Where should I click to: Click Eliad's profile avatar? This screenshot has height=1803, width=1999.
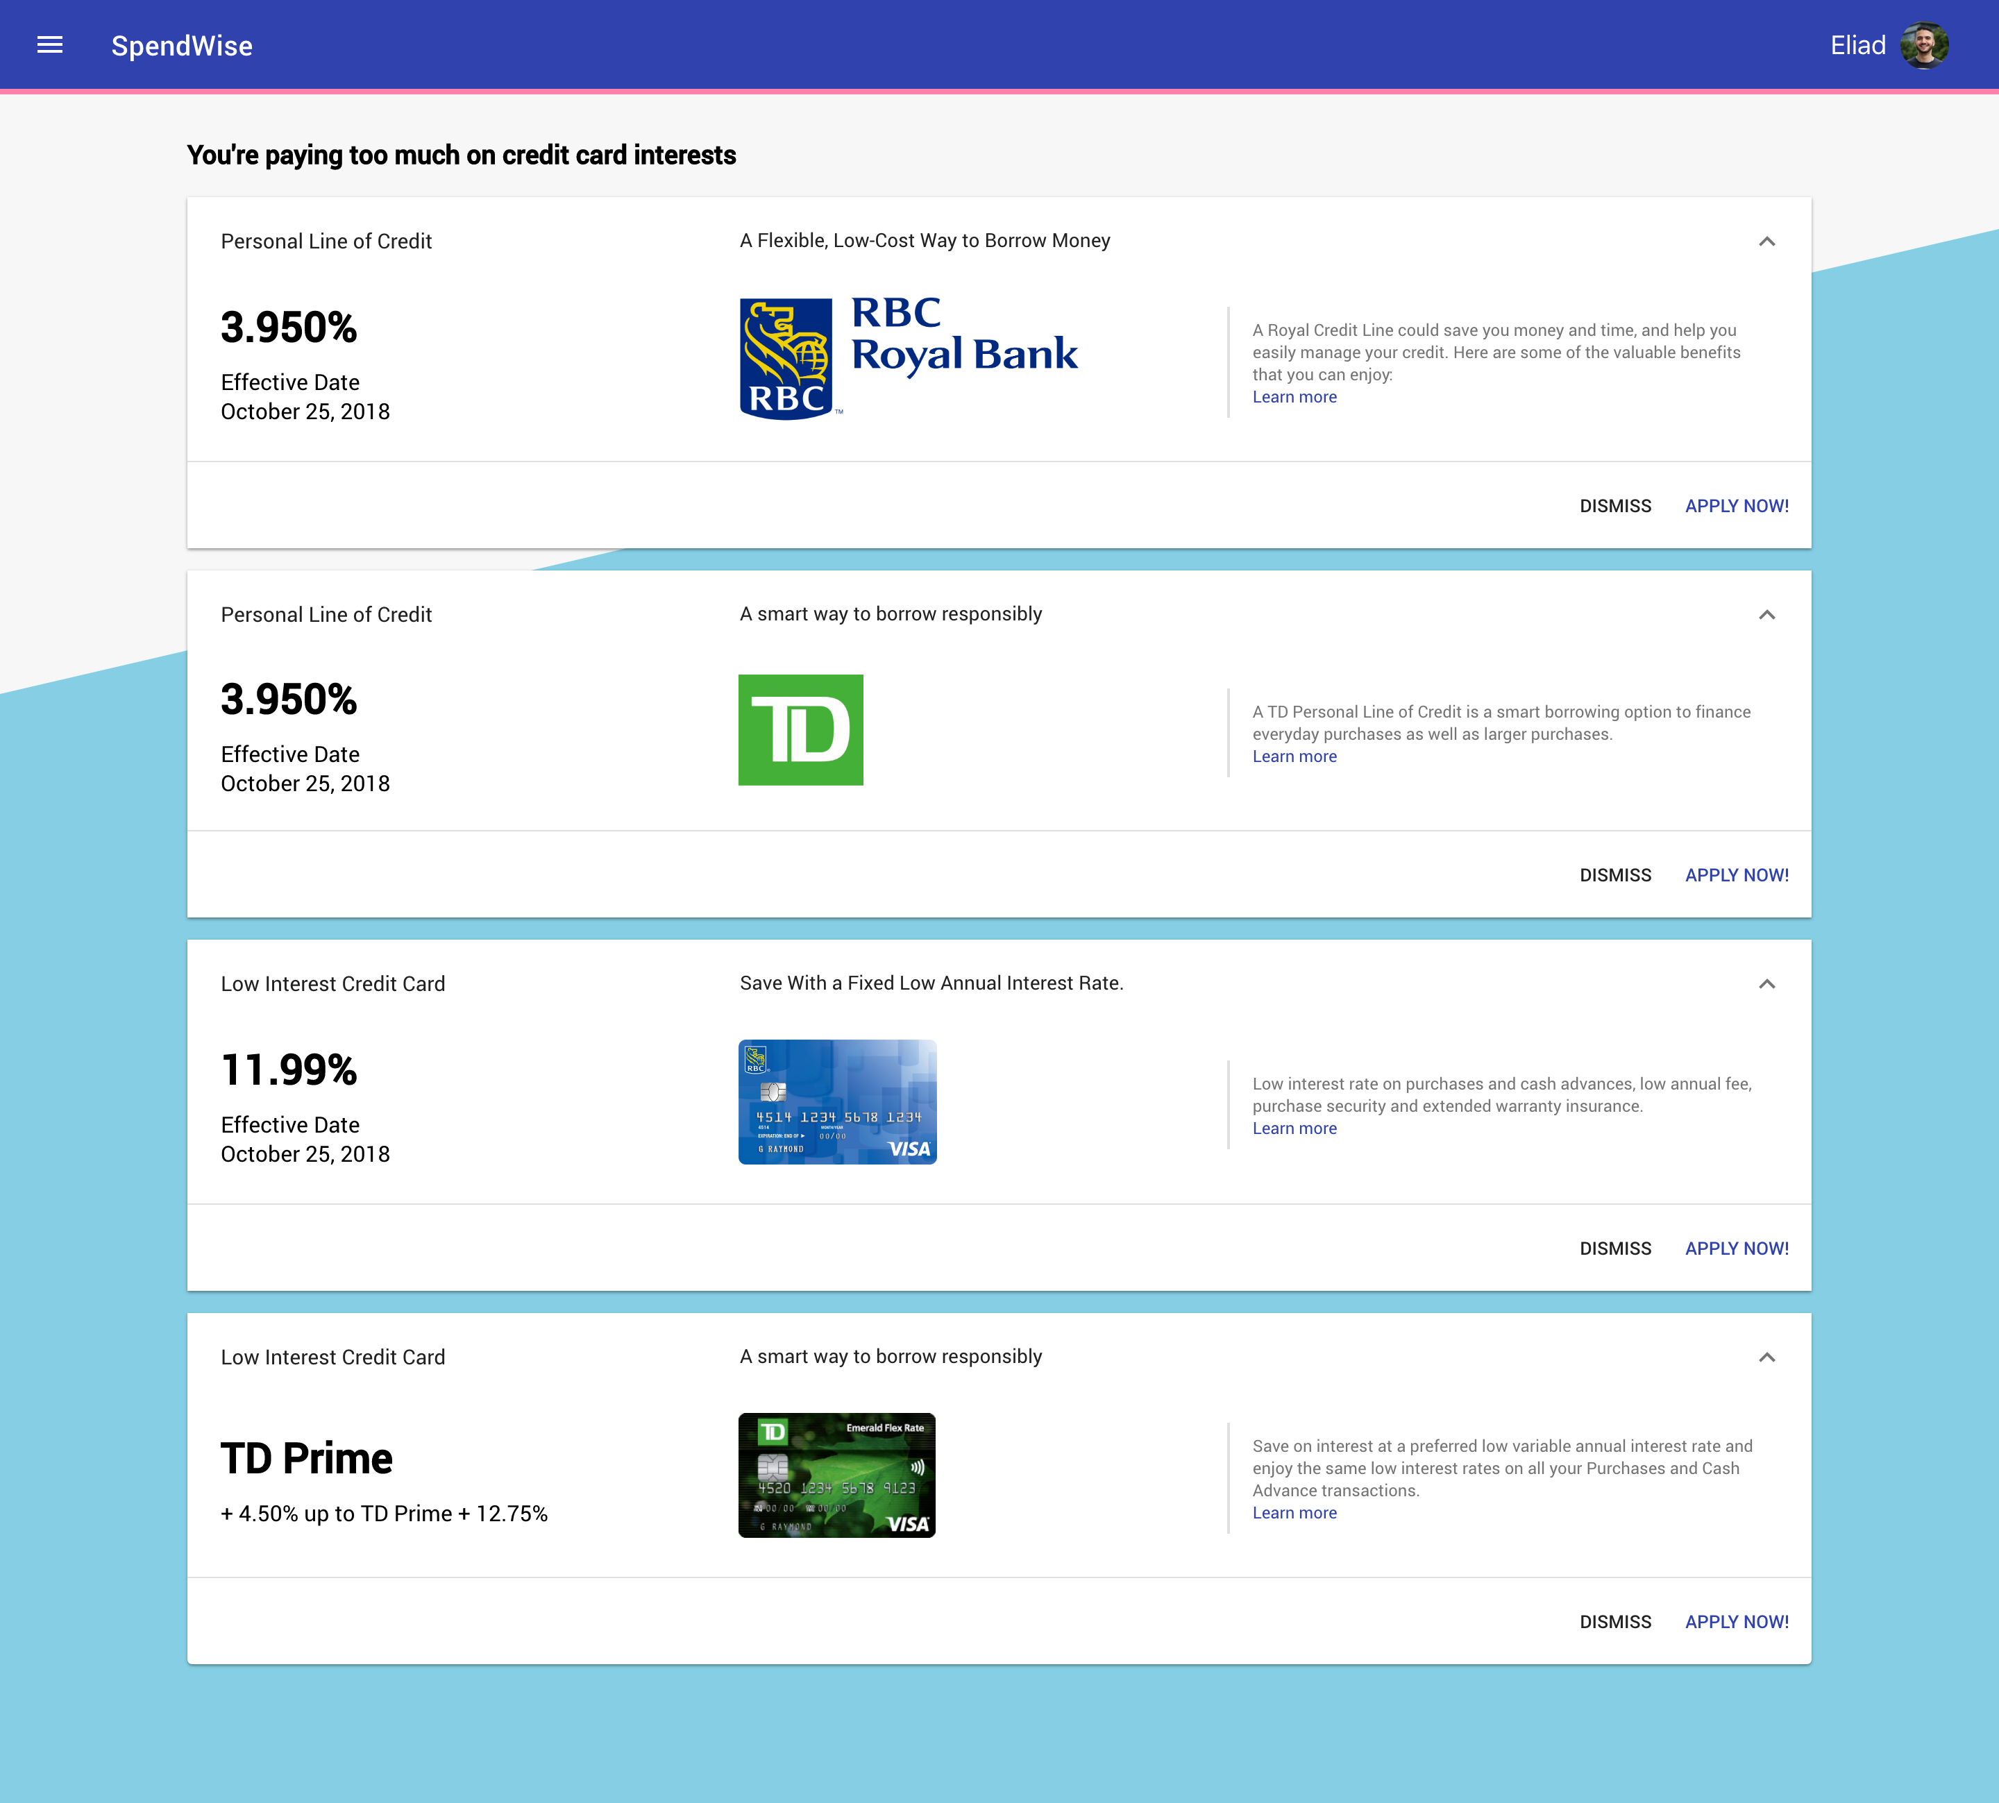1924,46
